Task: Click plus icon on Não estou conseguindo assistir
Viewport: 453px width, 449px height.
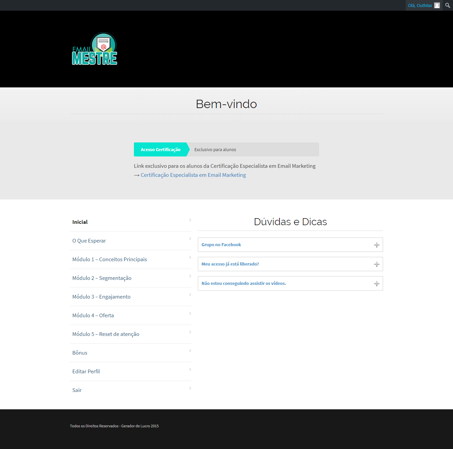Action: (377, 284)
